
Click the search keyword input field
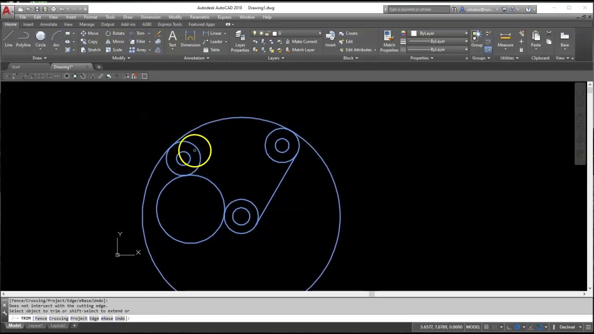pyautogui.click(x=419, y=9)
